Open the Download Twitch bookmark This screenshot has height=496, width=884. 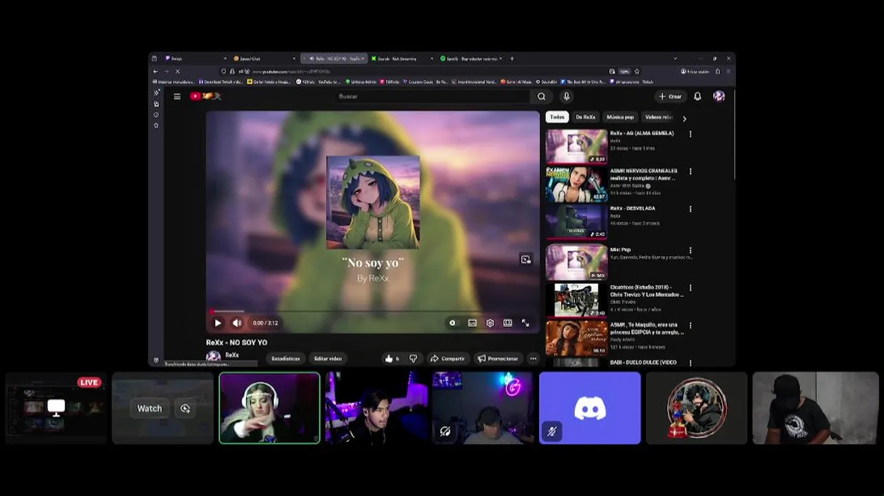(220, 81)
